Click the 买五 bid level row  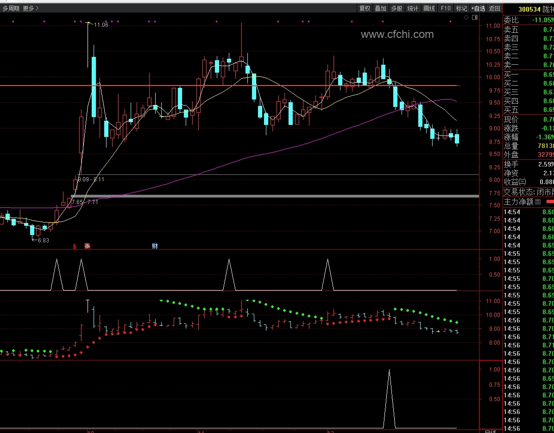pyautogui.click(x=529, y=110)
